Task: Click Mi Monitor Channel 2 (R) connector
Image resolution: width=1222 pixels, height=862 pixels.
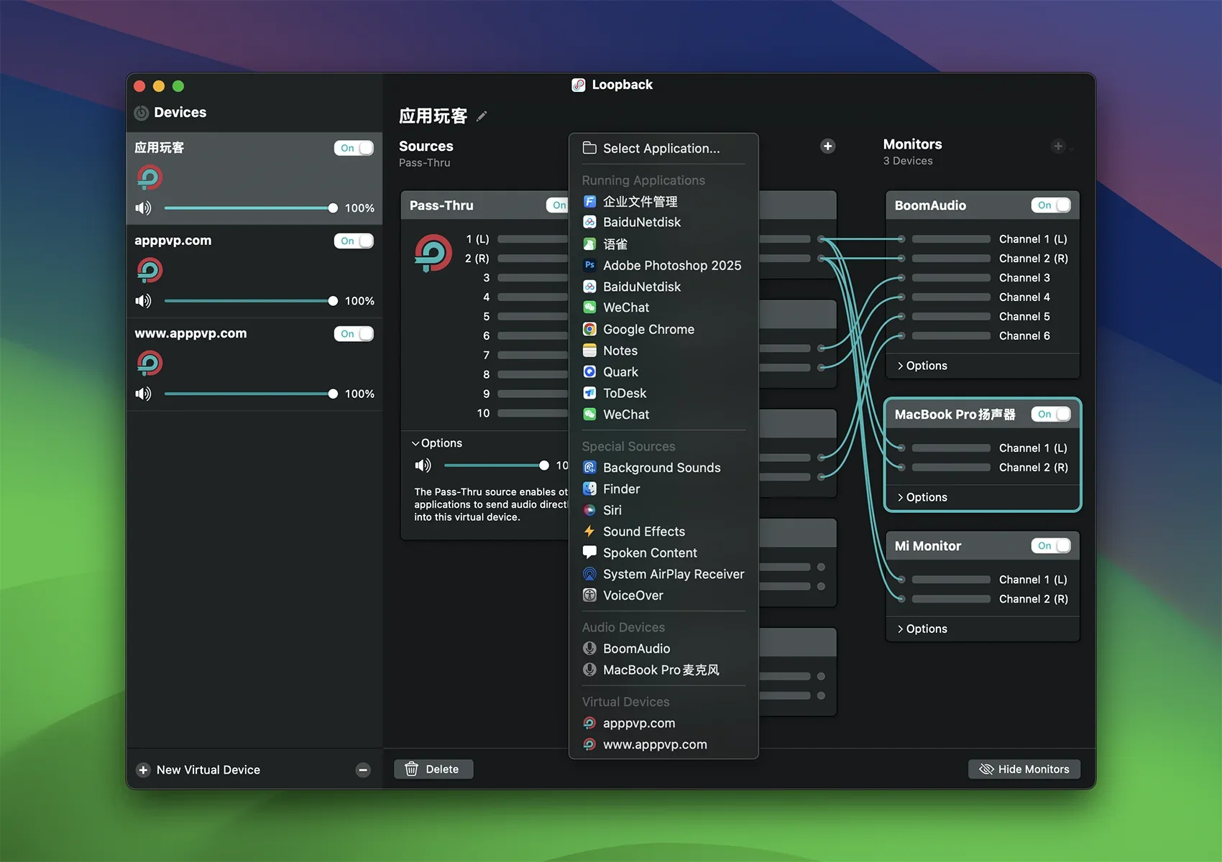Action: [901, 599]
